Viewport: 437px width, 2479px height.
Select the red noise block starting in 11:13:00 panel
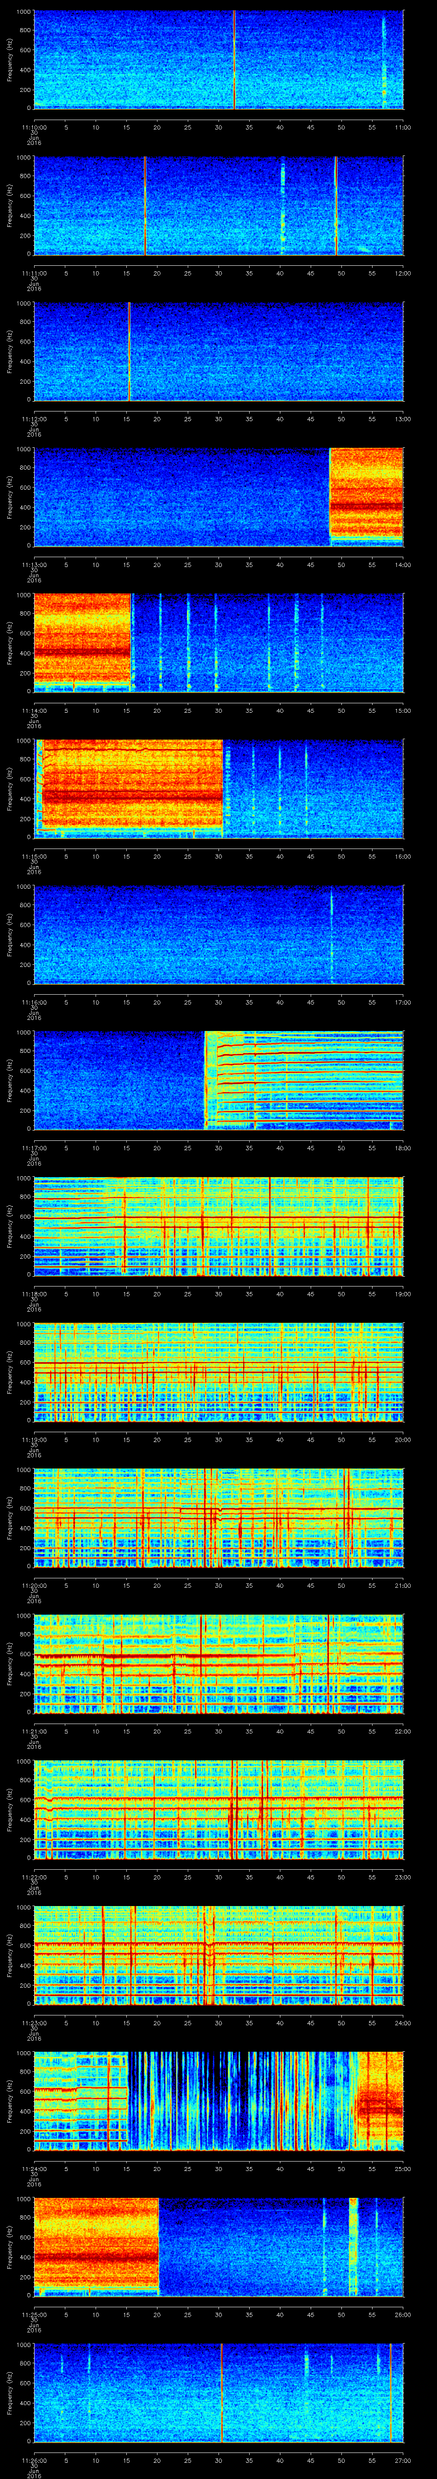(x=366, y=496)
